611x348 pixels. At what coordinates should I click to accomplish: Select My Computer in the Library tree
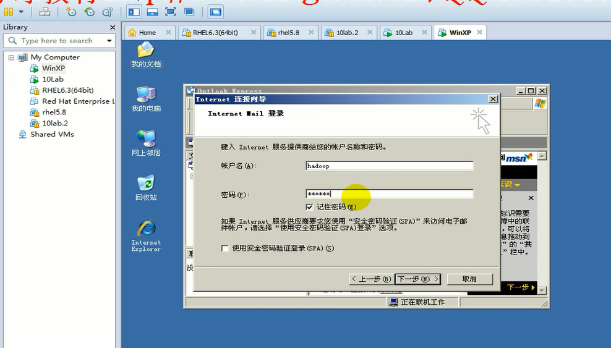tap(55, 57)
